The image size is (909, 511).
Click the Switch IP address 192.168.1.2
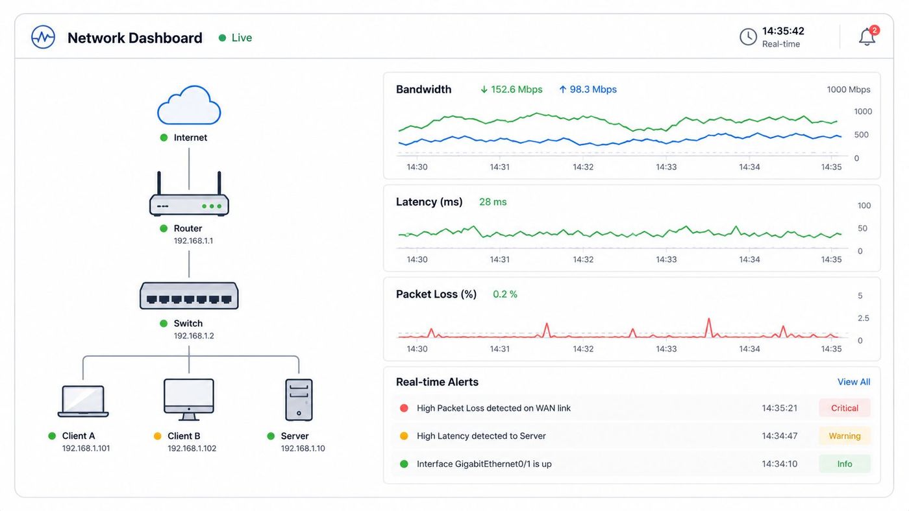click(x=193, y=336)
